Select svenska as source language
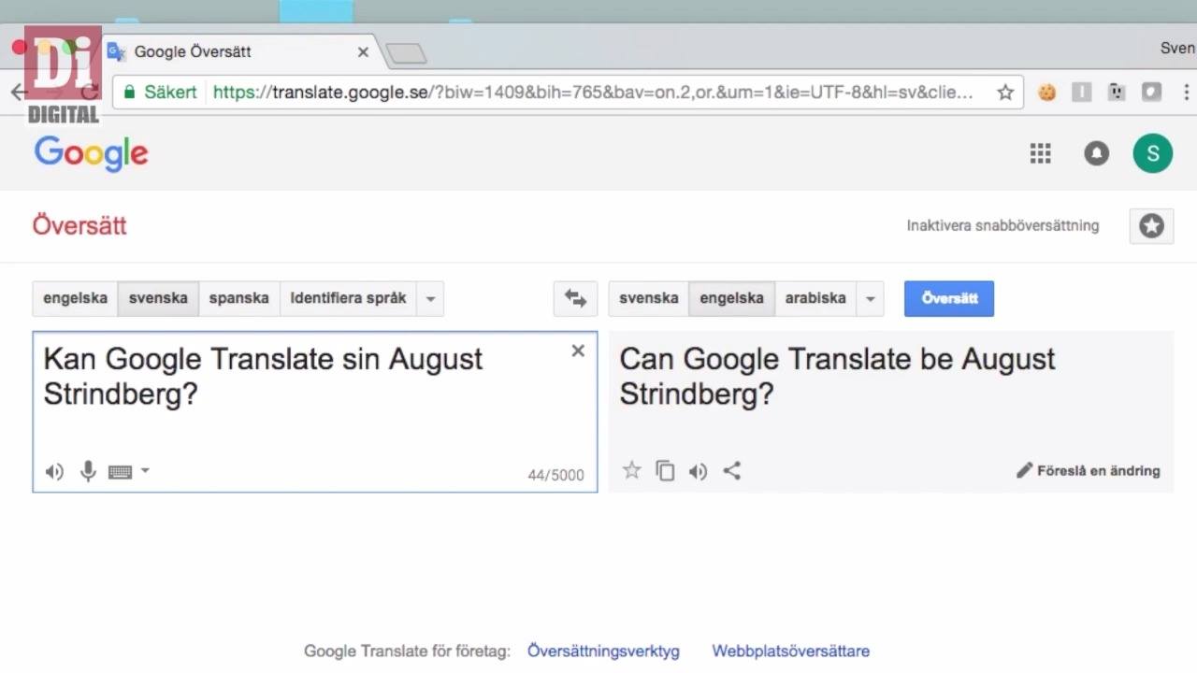Viewport: 1197px width, 673px height. pyautogui.click(x=158, y=299)
